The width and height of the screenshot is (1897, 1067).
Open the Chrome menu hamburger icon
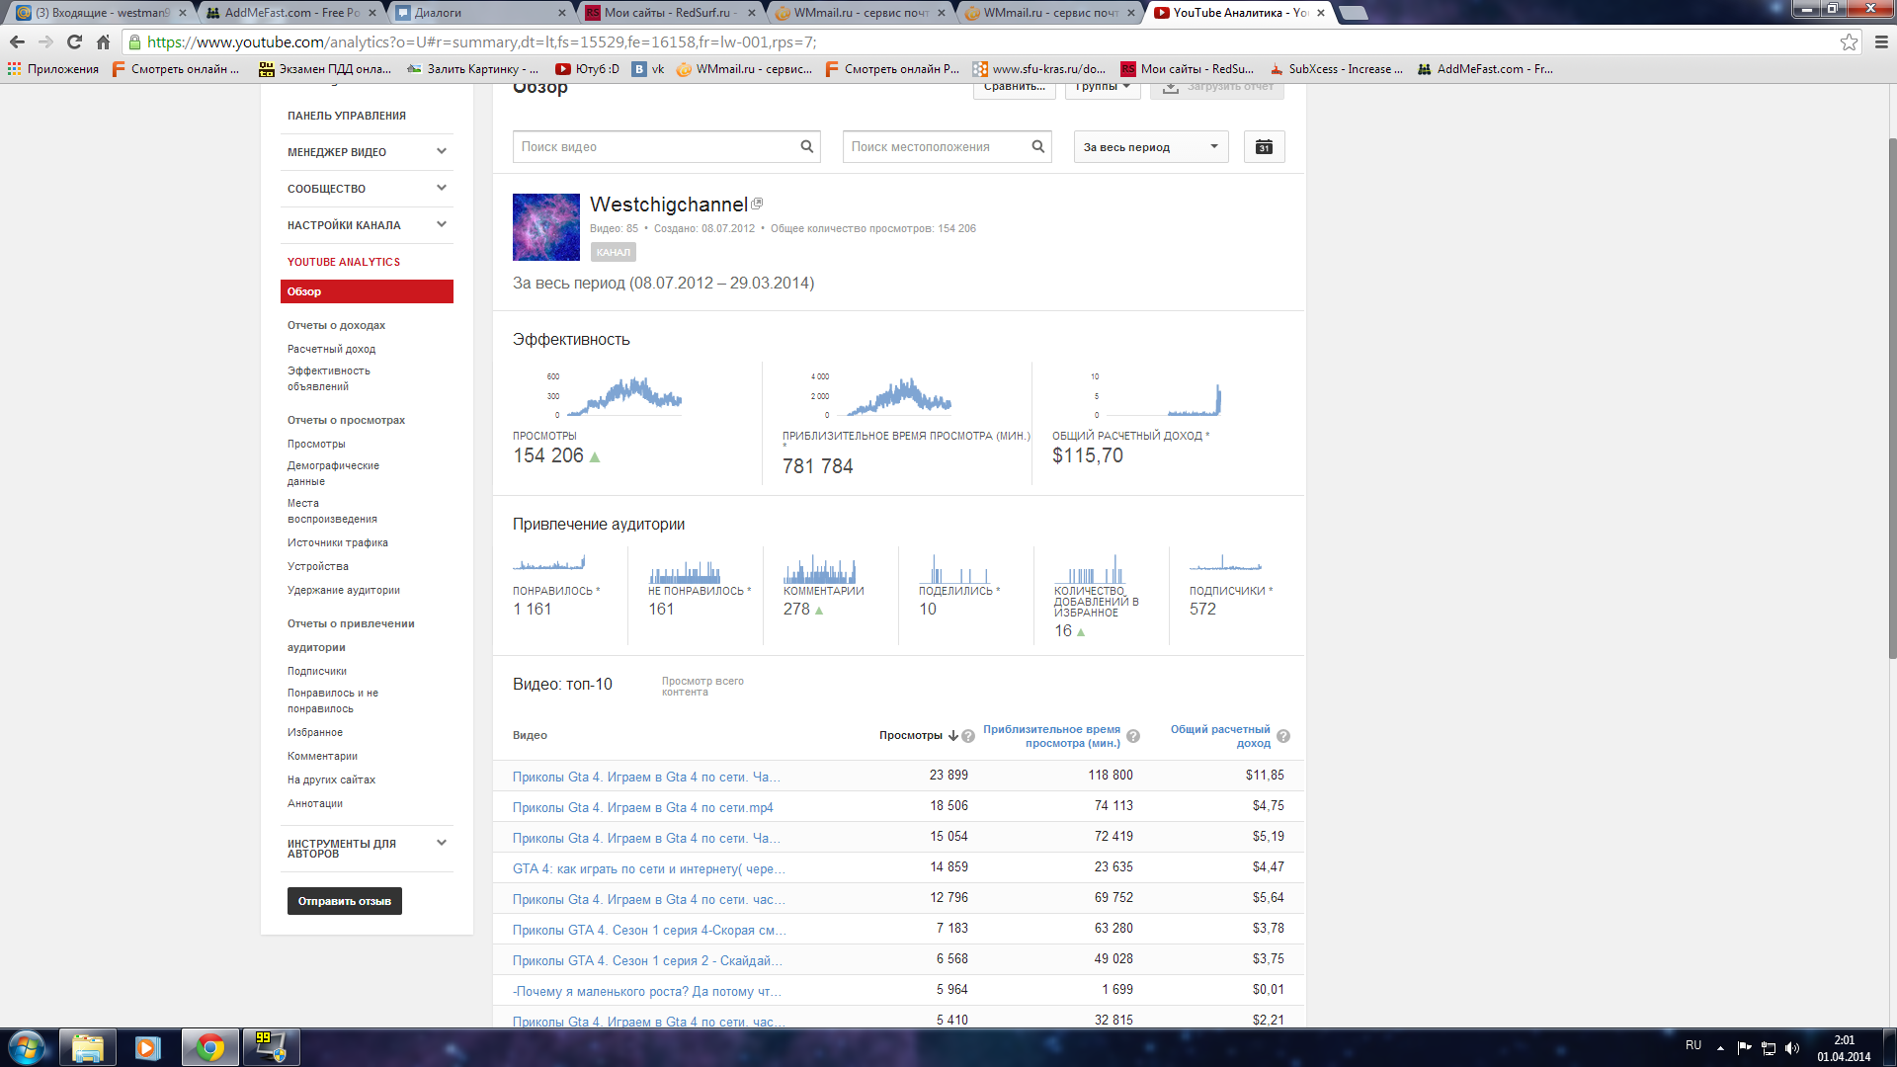[1881, 41]
